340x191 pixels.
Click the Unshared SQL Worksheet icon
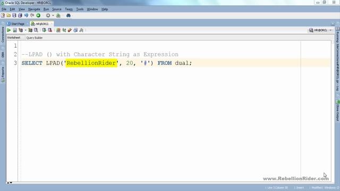coord(58,30)
